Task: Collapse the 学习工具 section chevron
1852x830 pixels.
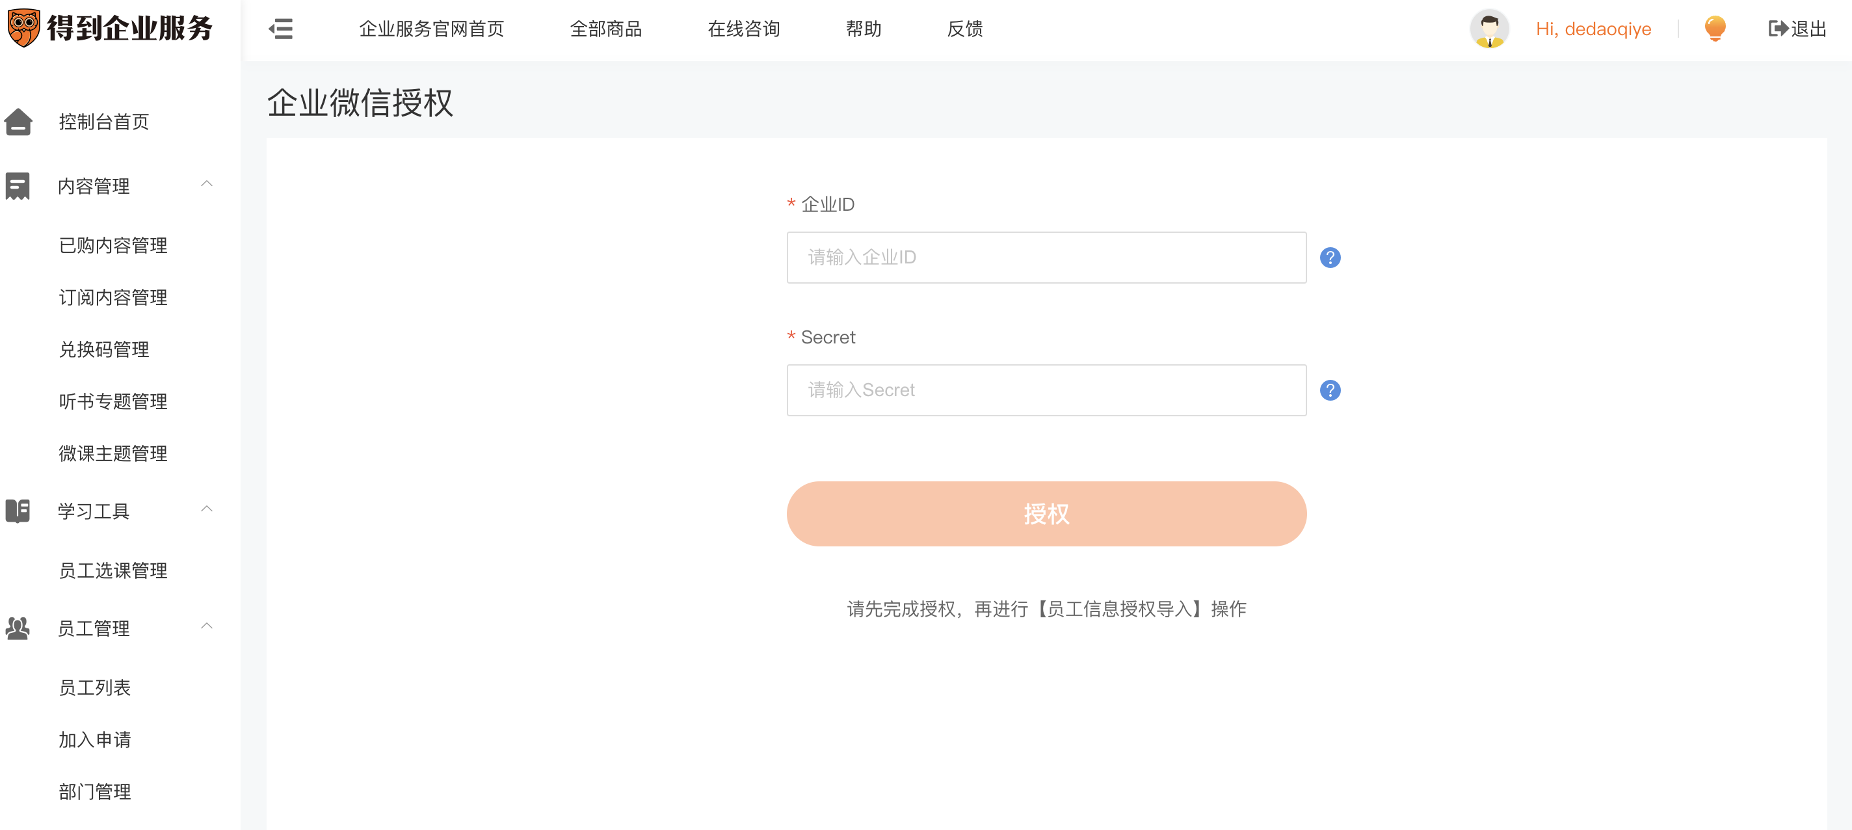Action: coord(206,509)
